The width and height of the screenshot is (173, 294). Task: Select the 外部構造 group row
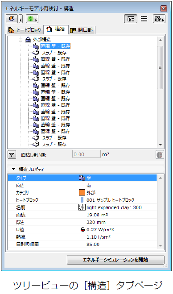[x=41, y=40]
